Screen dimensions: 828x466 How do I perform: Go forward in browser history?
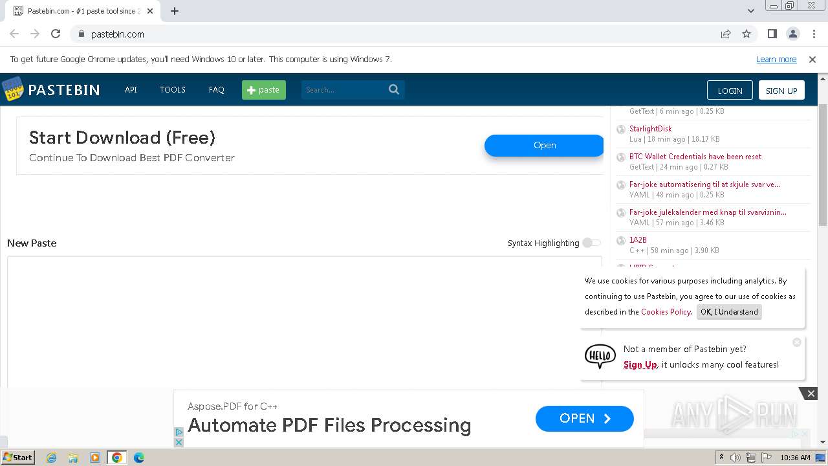[35, 34]
